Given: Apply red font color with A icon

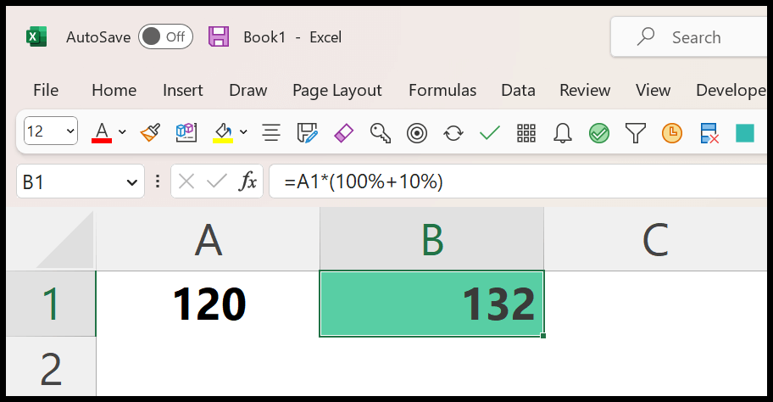Looking at the screenshot, I should click(x=102, y=132).
